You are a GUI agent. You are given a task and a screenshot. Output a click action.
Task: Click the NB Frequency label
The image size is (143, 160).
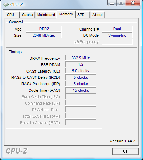click(86, 42)
